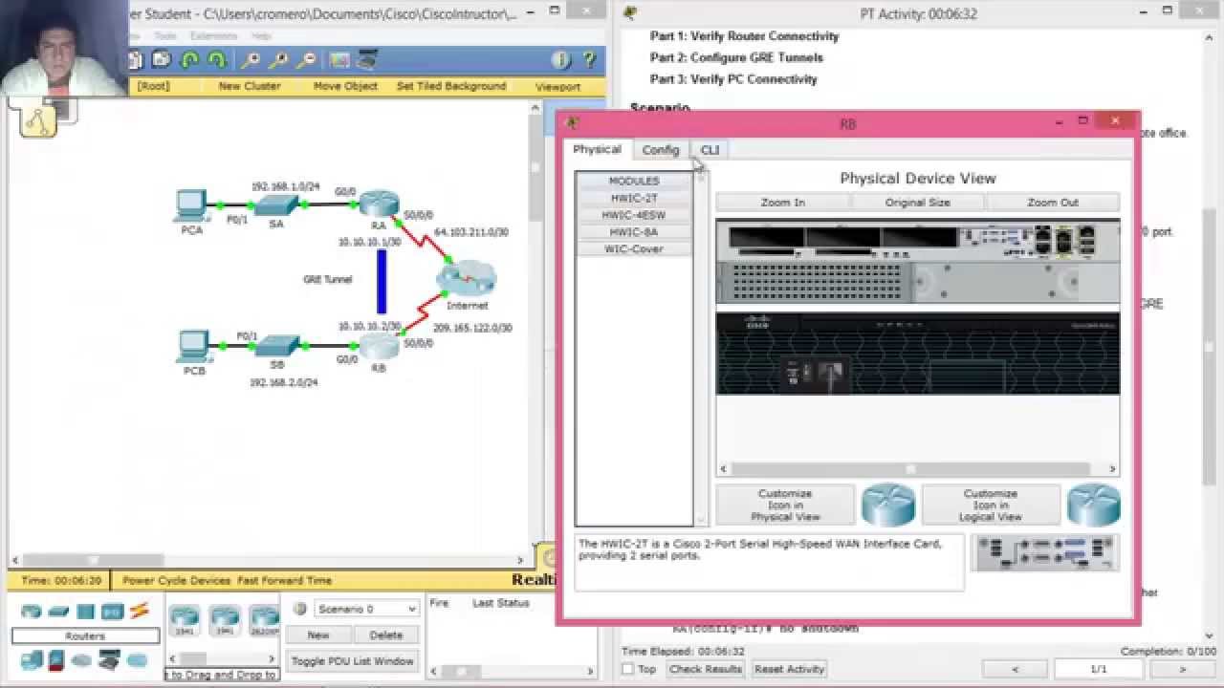Image resolution: width=1224 pixels, height=688 pixels.
Task: Select the HWIC-8A module
Action: point(634,232)
